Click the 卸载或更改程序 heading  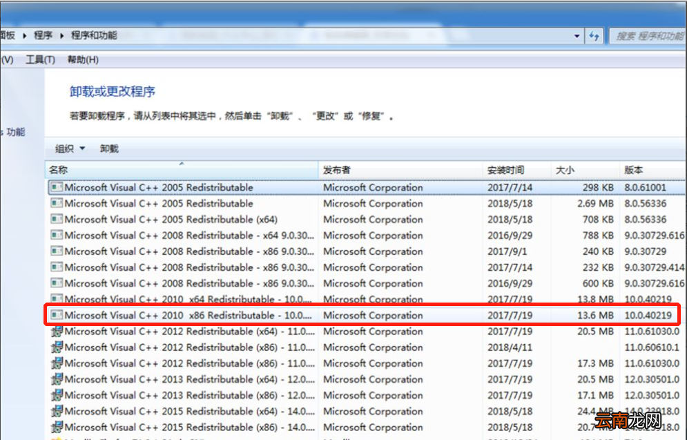coord(112,92)
